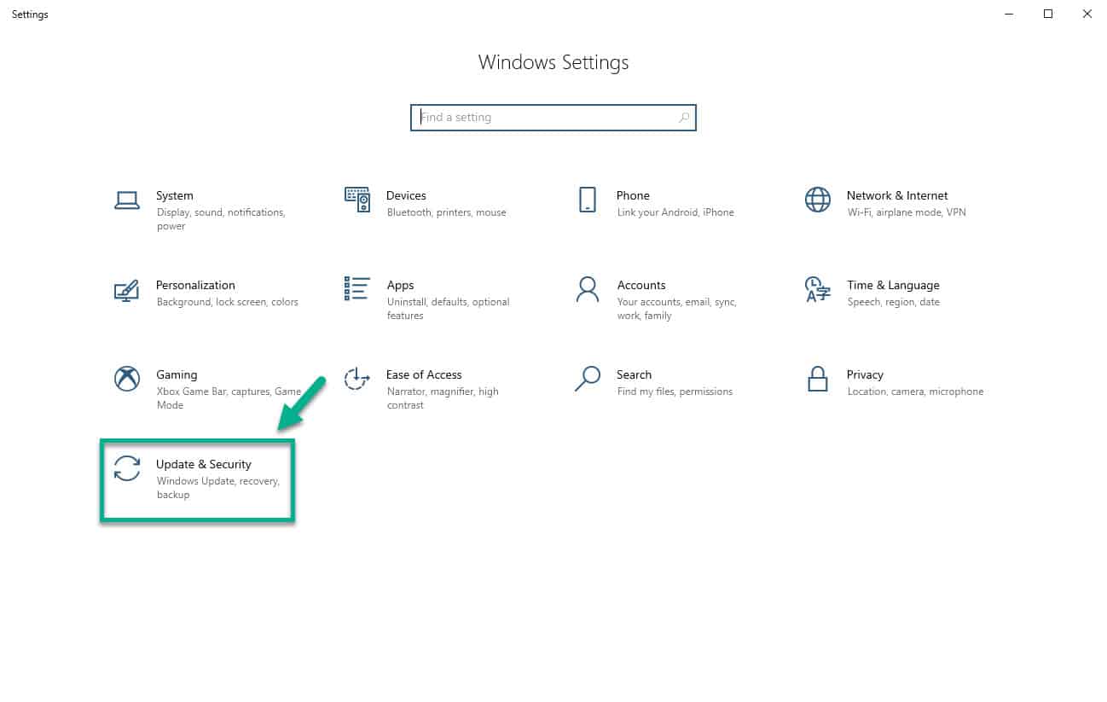Open the System category label

pos(175,195)
